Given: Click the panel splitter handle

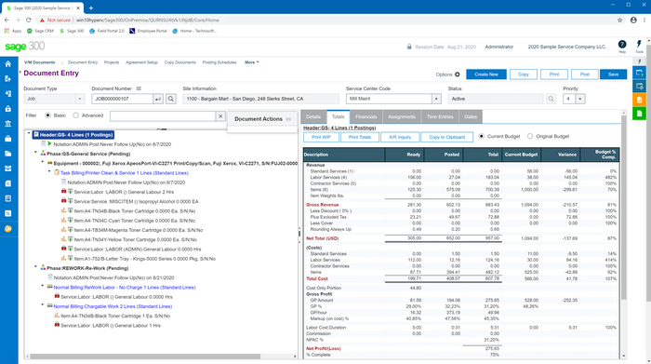Looking at the screenshot, I should 299,234.
